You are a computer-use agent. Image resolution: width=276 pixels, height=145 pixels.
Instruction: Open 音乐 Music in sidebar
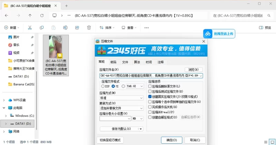pyautogui.click(x=16, y=45)
